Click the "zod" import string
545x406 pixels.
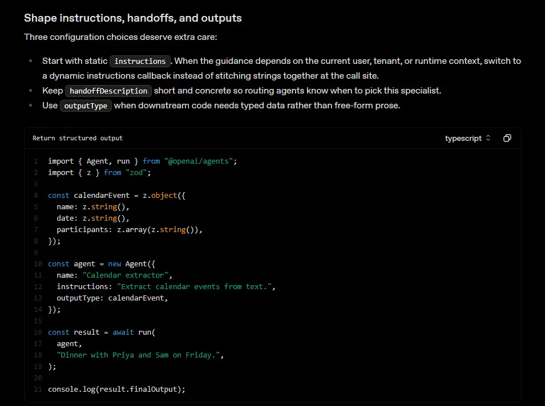pyautogui.click(x=136, y=173)
